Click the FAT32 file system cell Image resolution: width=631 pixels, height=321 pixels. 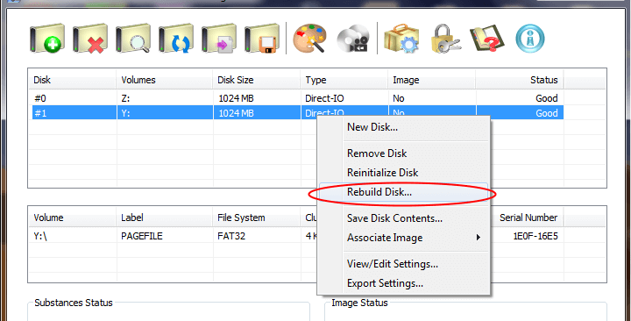click(231, 236)
